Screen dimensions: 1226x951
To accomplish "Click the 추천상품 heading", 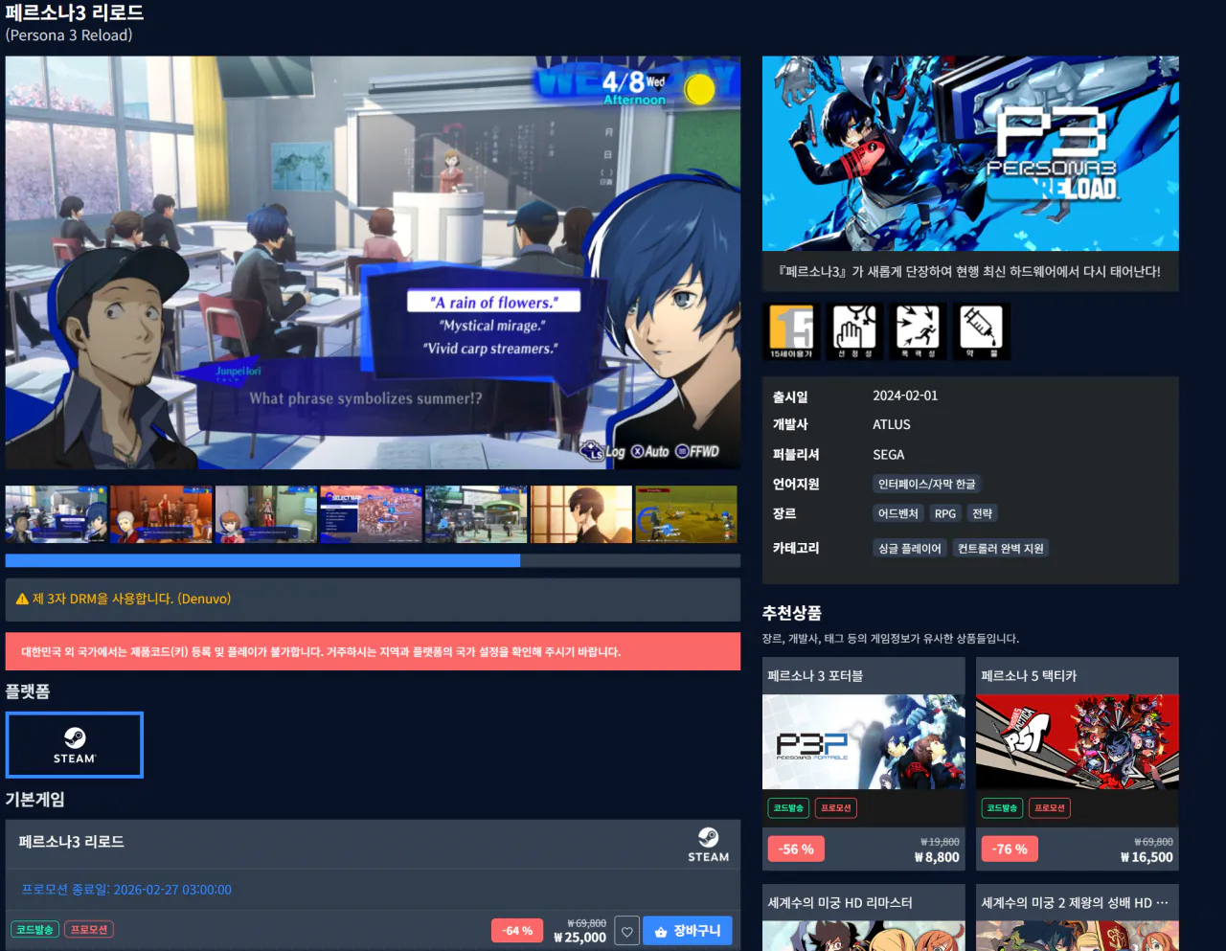I will click(x=792, y=613).
